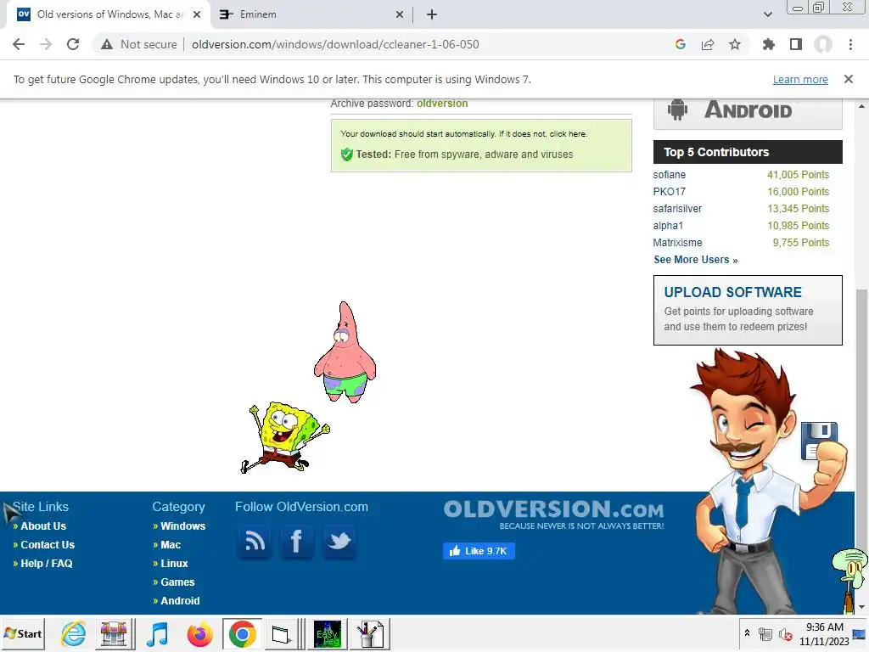This screenshot has width=869, height=652.
Task: Open the Chrome extensions puzzle icon
Action: point(768,44)
